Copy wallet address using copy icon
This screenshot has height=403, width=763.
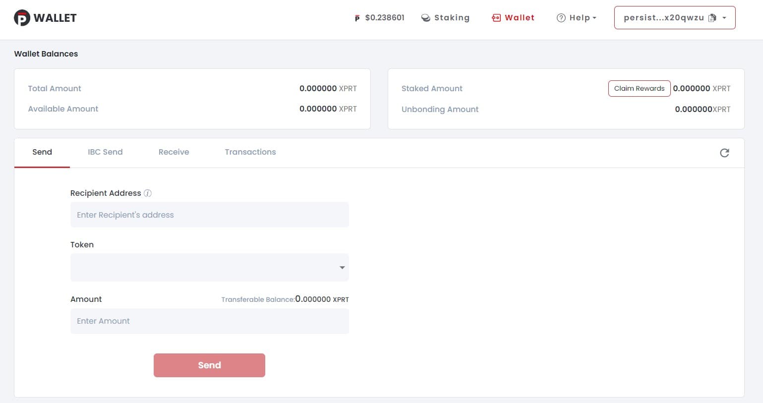[x=712, y=18]
